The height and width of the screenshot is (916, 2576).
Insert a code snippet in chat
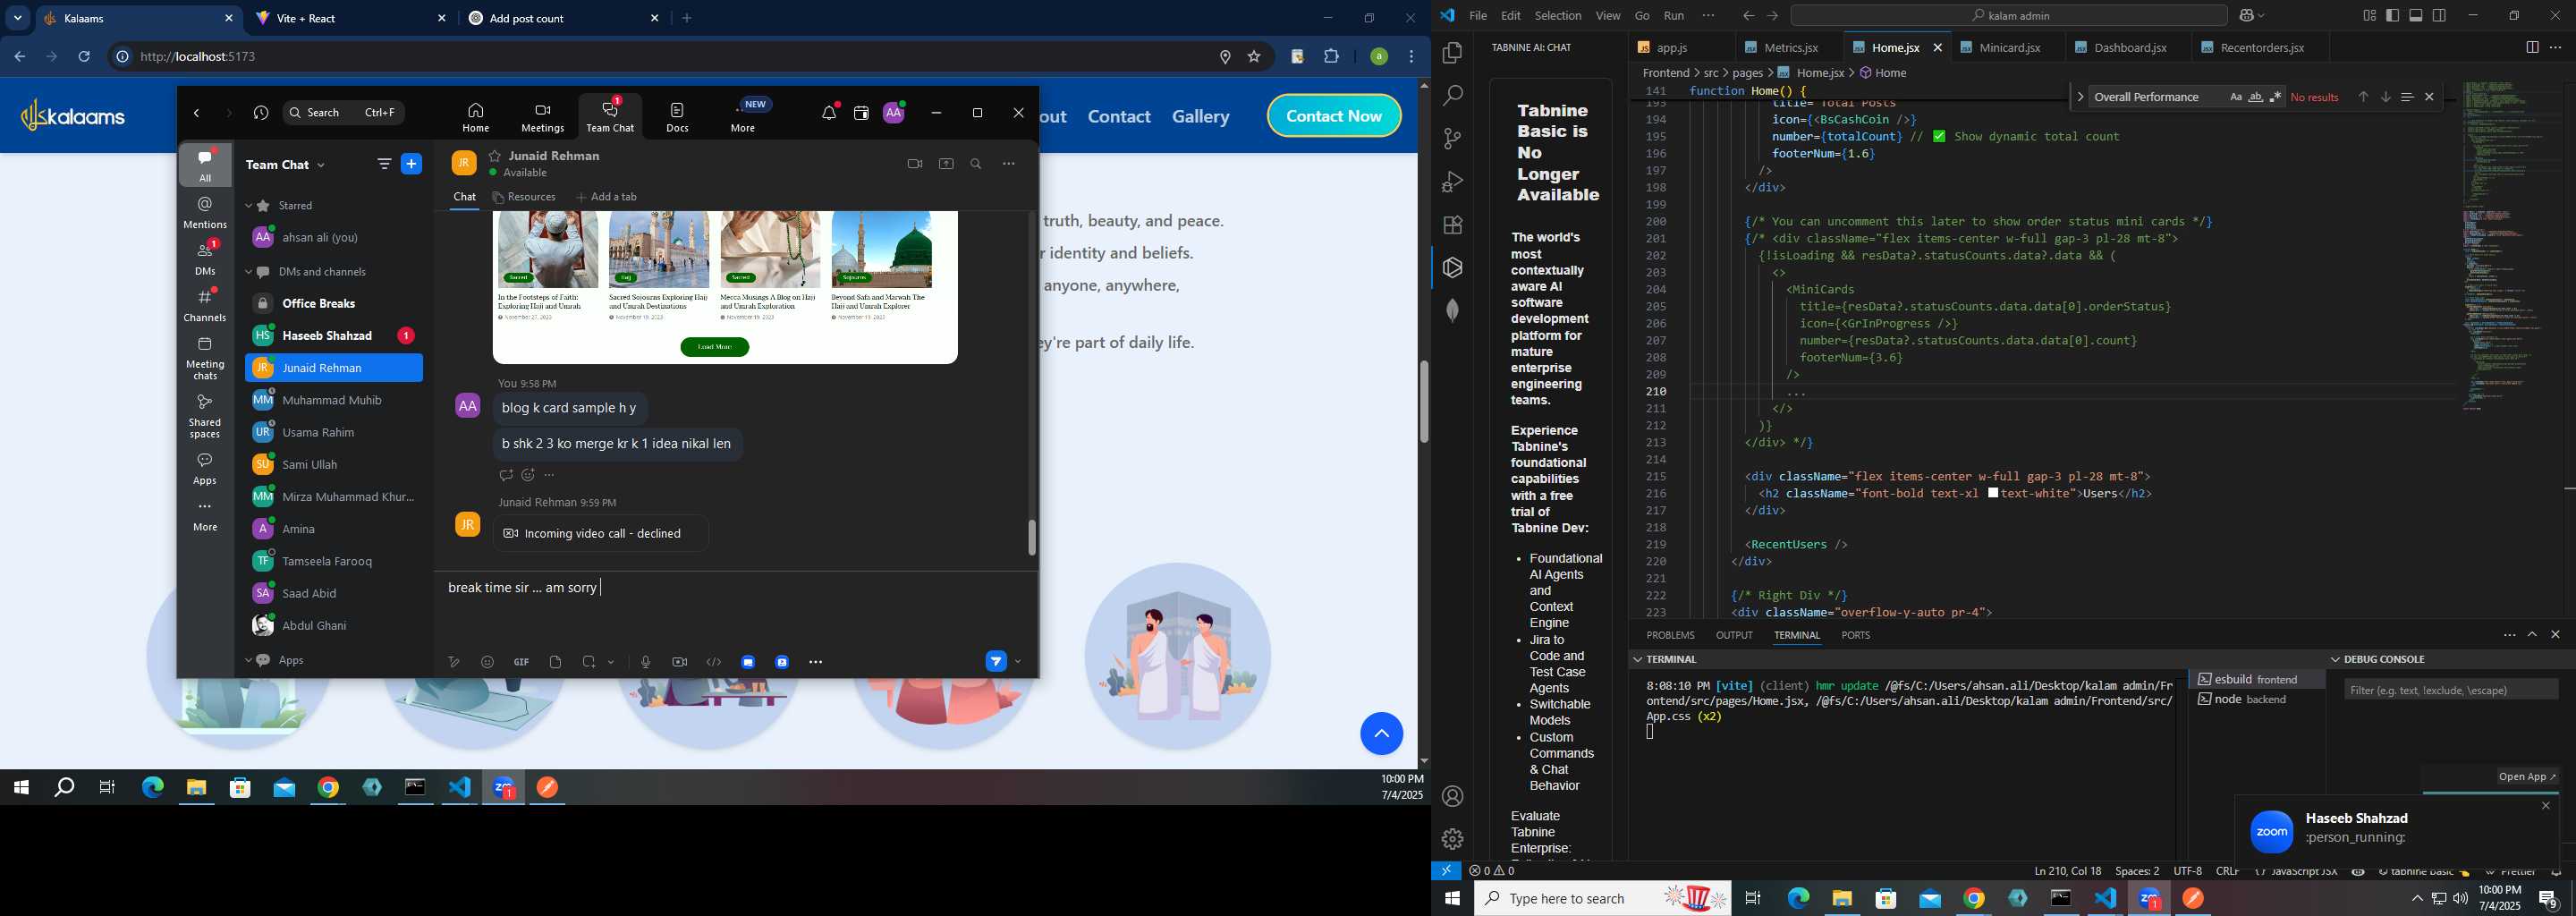(713, 662)
